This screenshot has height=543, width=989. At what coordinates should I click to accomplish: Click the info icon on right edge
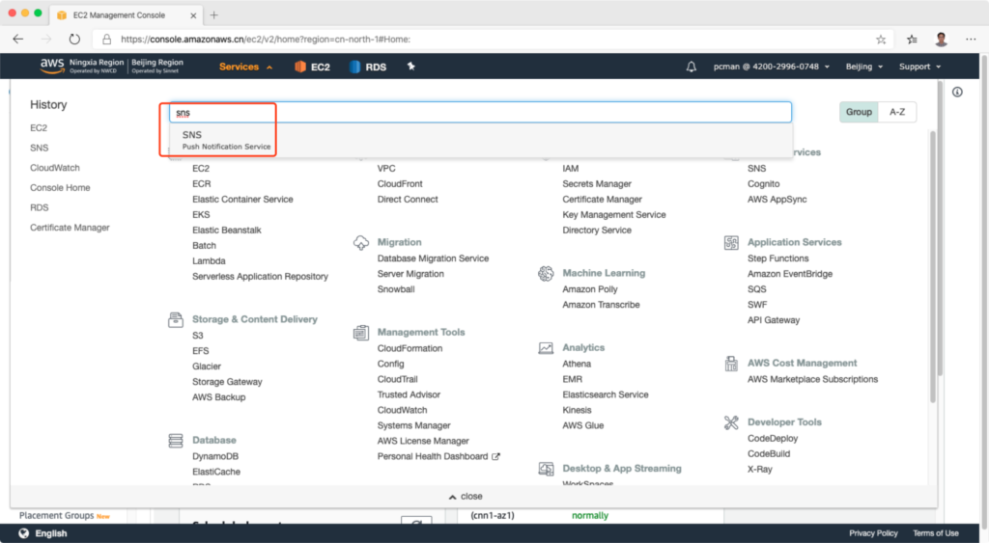957,93
